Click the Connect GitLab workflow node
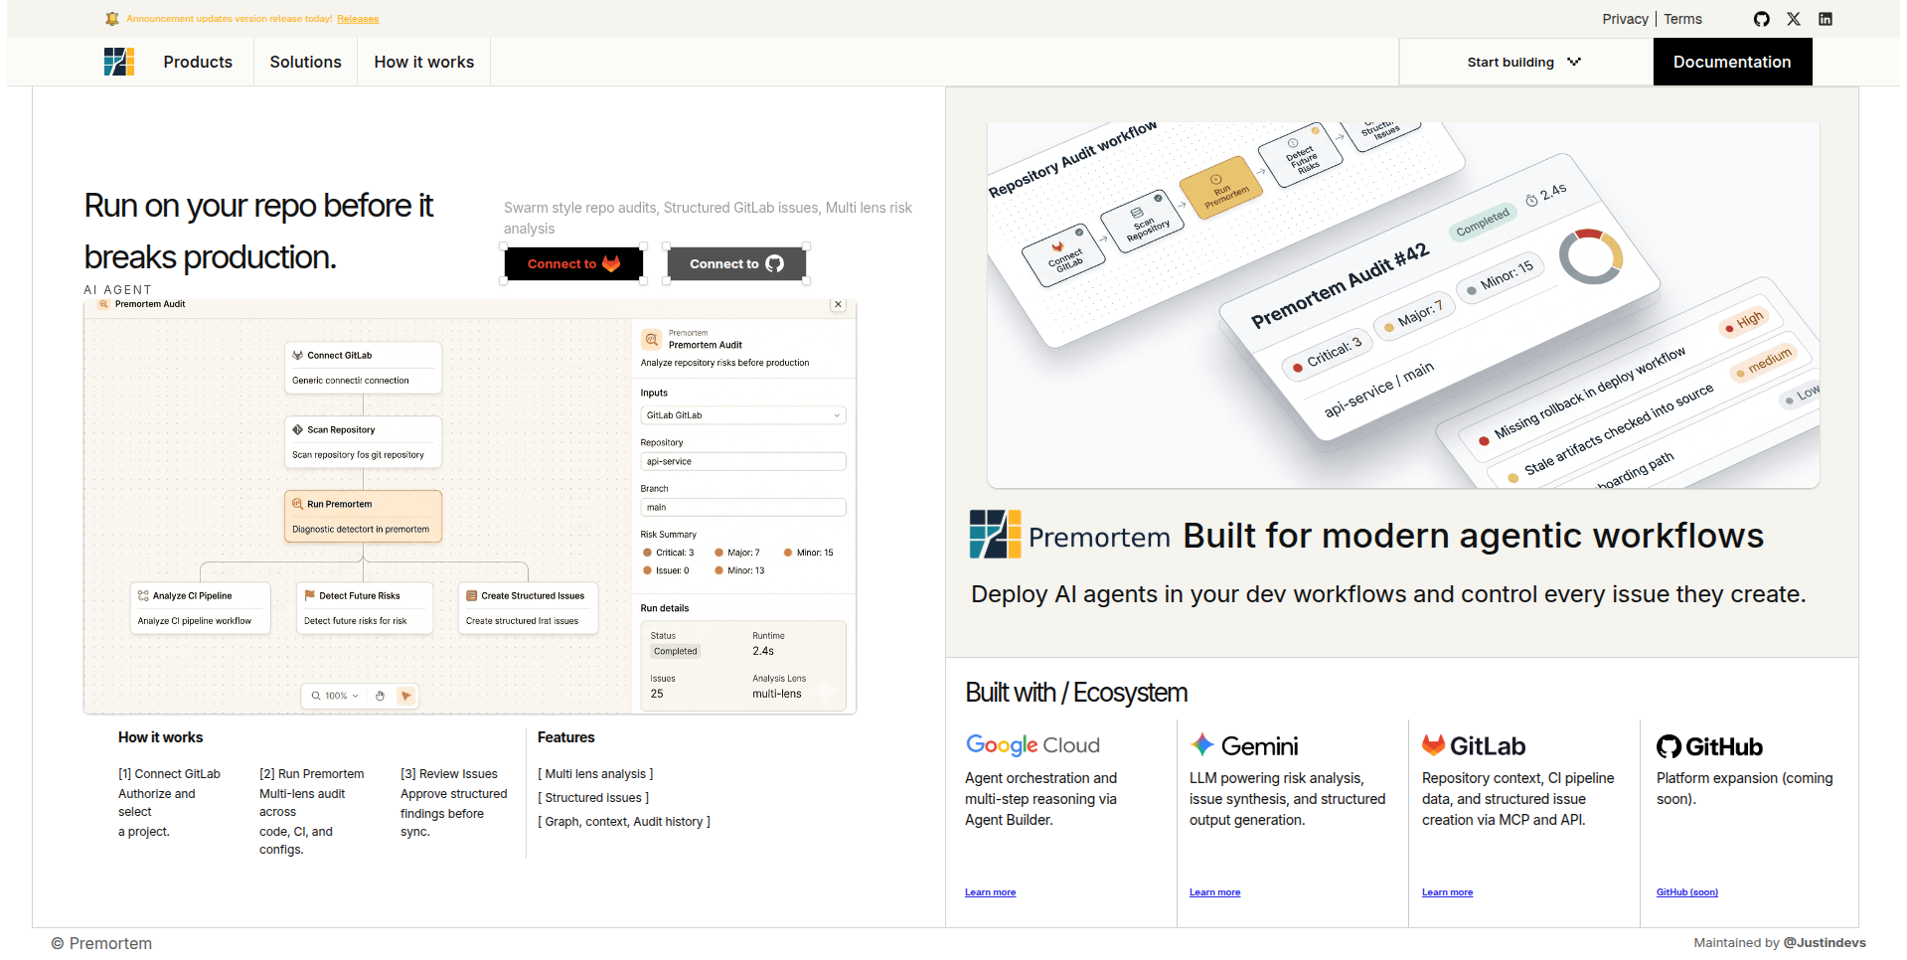This screenshot has height=960, width=1907. click(x=363, y=368)
